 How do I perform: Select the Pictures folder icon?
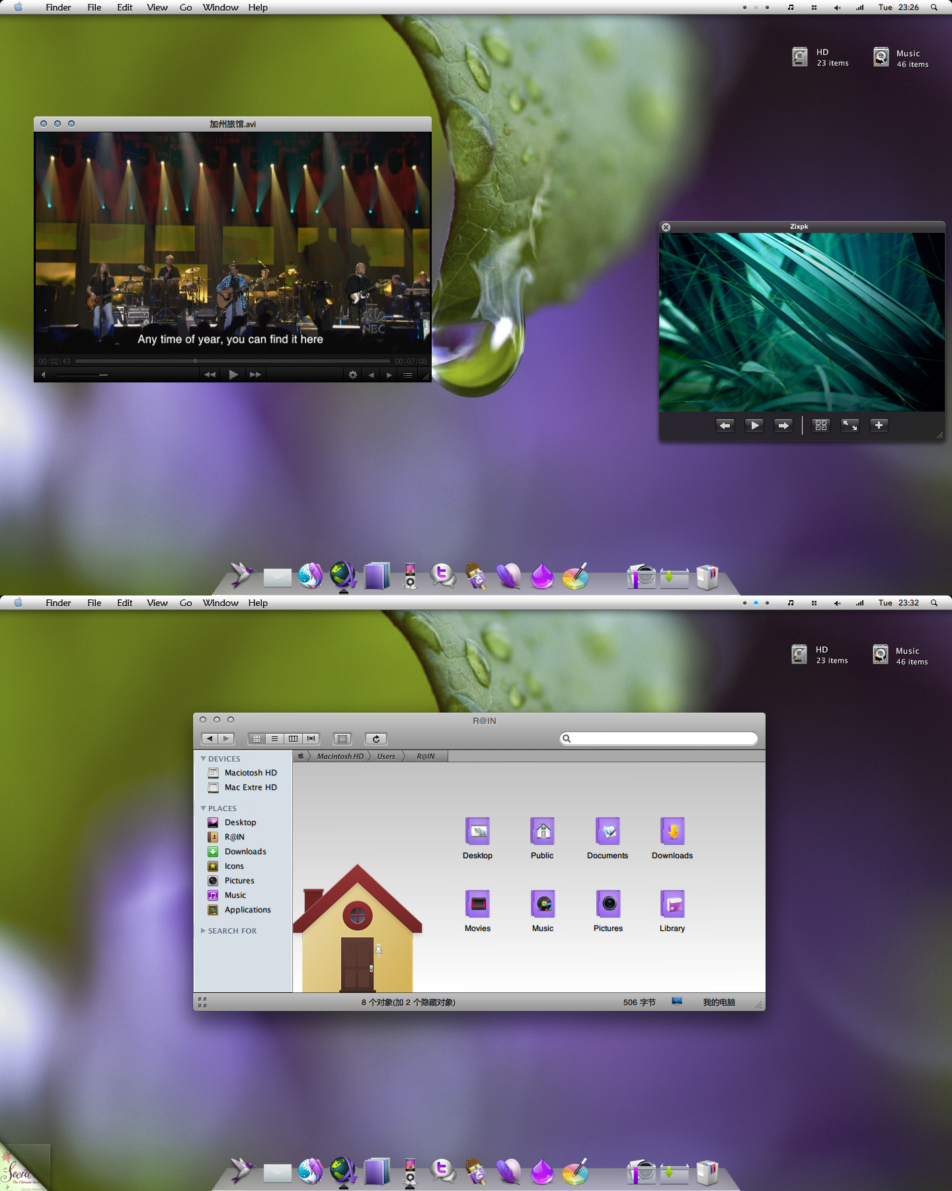pyautogui.click(x=608, y=904)
